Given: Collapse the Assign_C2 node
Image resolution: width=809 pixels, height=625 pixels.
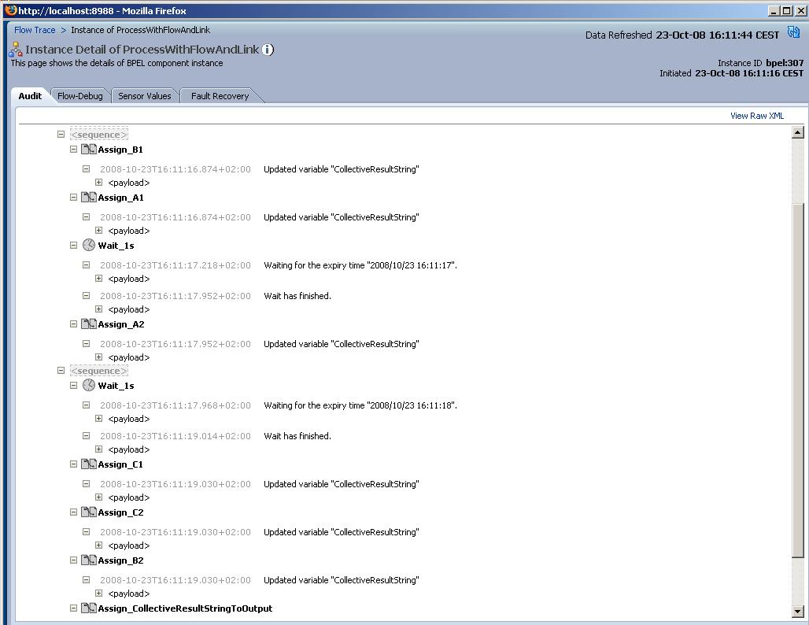Looking at the screenshot, I should pos(73,512).
